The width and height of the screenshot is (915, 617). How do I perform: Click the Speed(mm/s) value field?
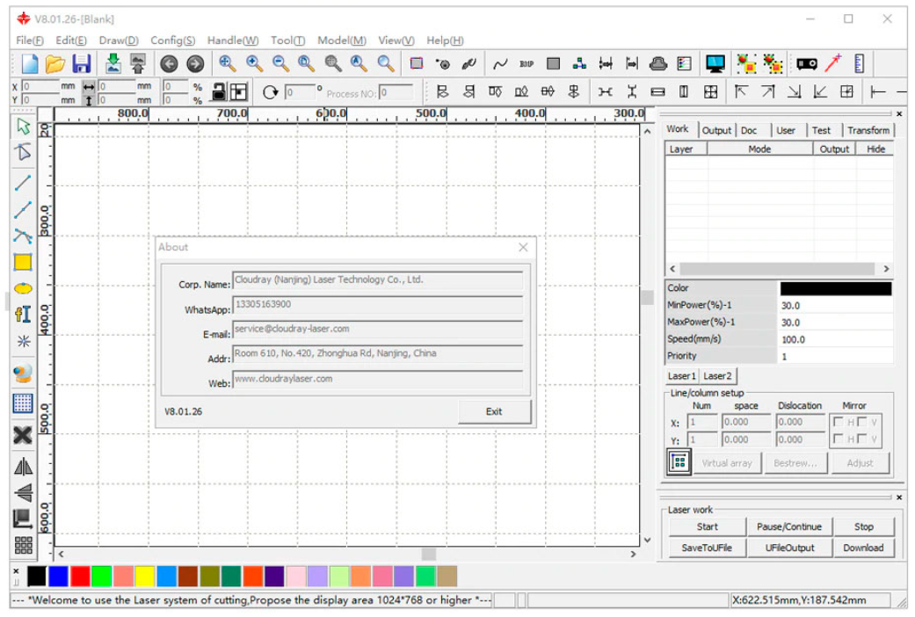click(834, 339)
